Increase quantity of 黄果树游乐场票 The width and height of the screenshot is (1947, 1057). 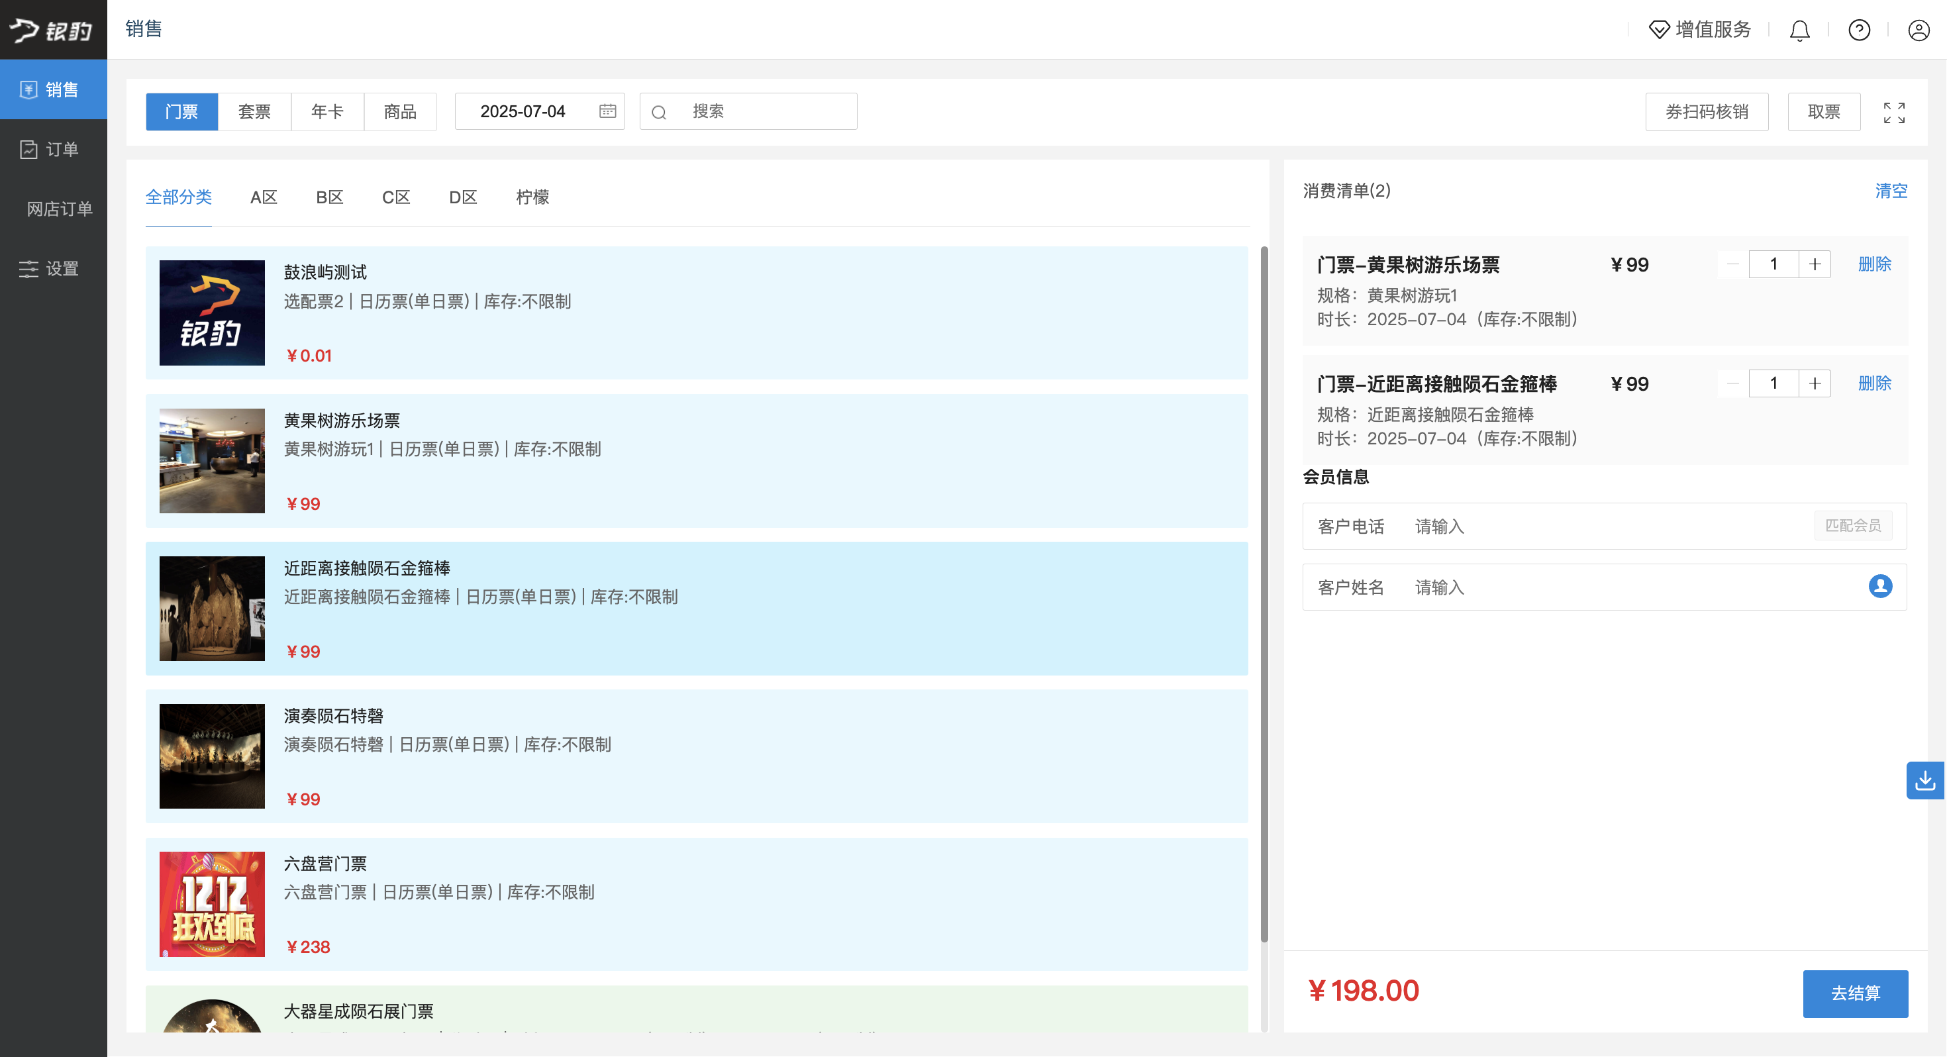[x=1815, y=264]
